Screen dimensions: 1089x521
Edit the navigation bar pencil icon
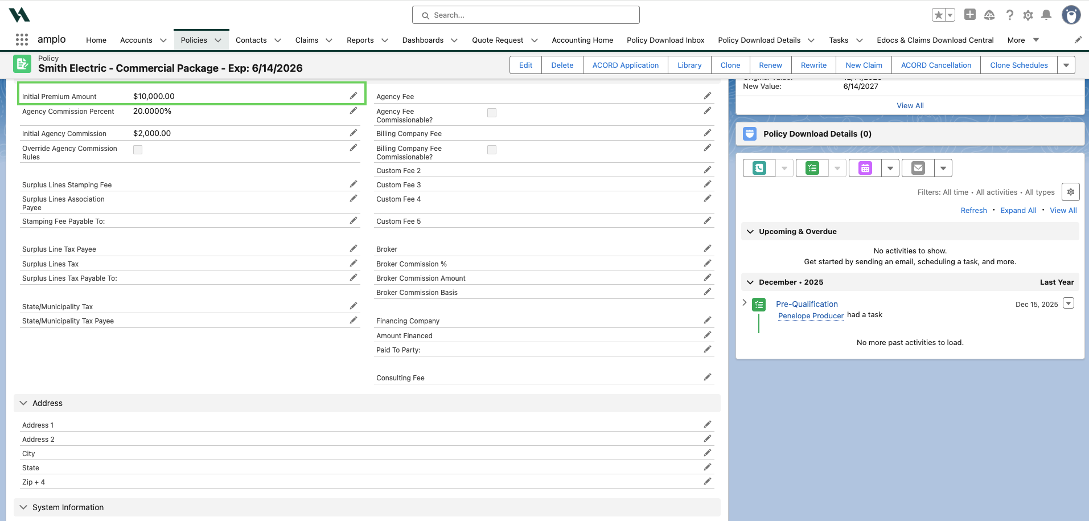(1078, 40)
